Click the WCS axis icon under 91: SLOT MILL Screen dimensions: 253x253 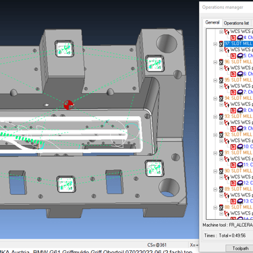tap(227, 159)
